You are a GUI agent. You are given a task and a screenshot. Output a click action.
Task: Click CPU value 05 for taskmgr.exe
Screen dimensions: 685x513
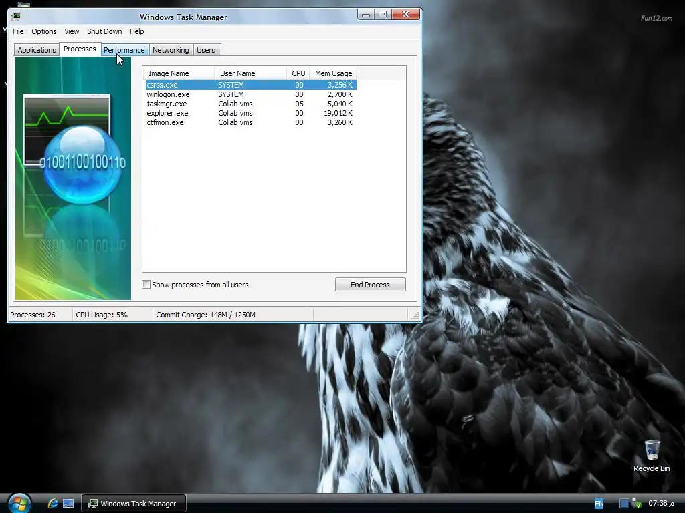299,104
